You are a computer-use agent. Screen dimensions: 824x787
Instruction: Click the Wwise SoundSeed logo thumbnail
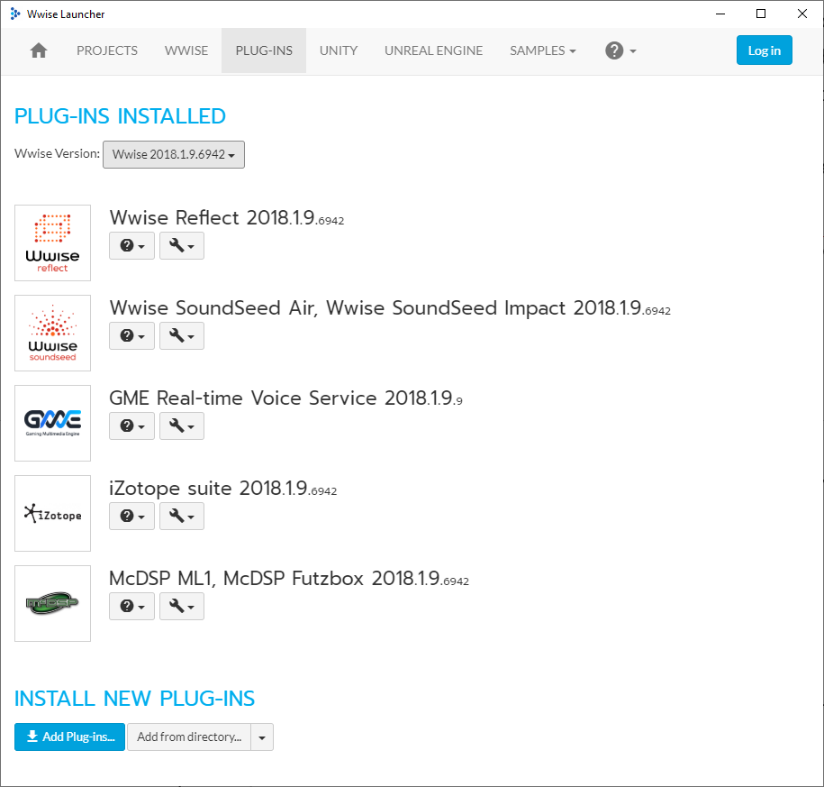click(52, 333)
